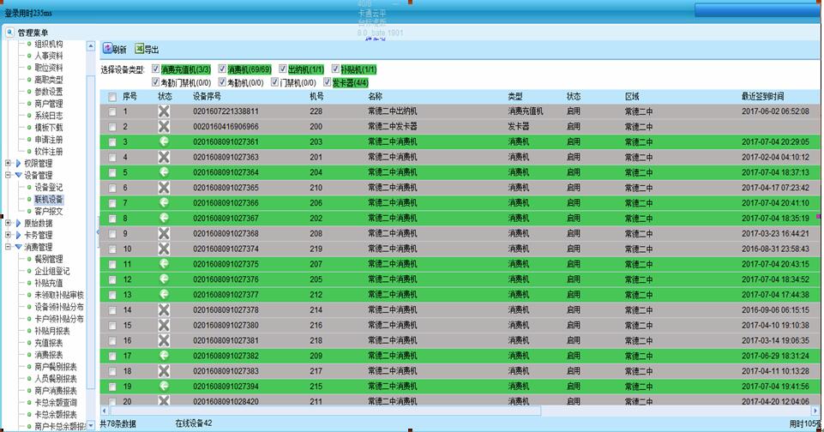
Task: Open 充值报表 in the menu tree
Action: tap(48, 343)
